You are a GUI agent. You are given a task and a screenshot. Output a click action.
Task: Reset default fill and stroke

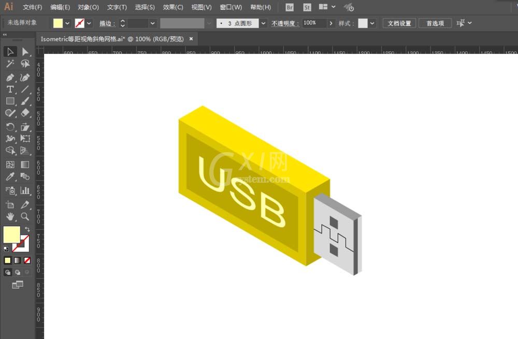tap(6, 248)
